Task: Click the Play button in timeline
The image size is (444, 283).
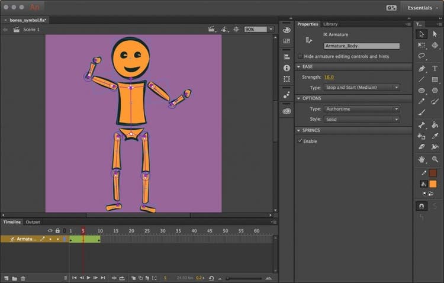Action: [x=88, y=278]
